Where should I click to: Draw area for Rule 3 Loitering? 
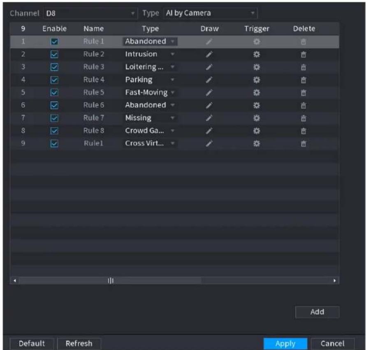(x=209, y=67)
